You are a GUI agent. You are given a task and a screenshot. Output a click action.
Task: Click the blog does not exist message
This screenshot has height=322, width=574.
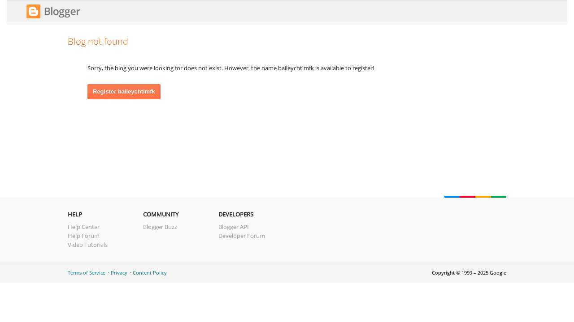point(230,68)
